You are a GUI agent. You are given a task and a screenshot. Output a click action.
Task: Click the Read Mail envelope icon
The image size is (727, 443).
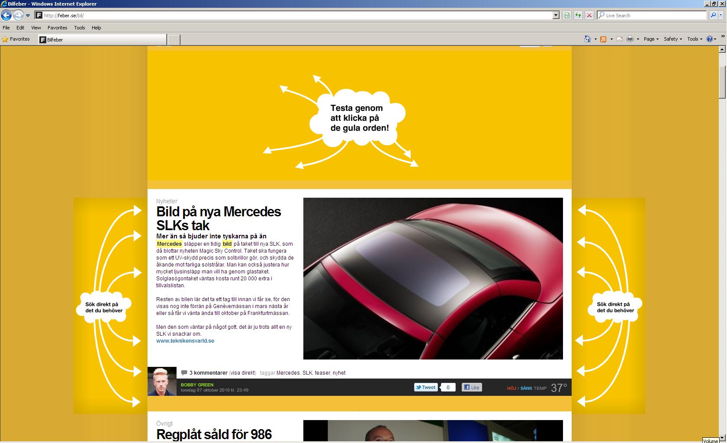click(620, 39)
